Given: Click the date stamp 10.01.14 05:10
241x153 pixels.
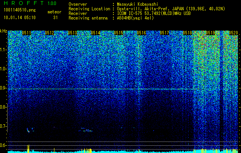Looking at the screenshot, I should point(20,18).
